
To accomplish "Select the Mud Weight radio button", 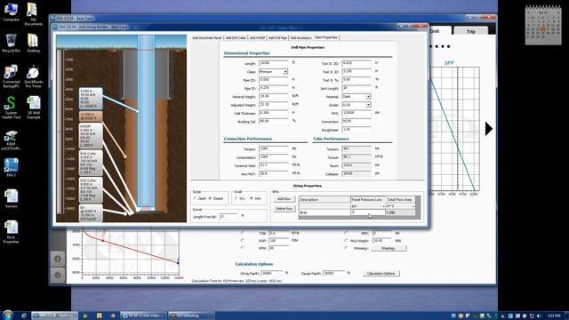I will [x=346, y=241].
